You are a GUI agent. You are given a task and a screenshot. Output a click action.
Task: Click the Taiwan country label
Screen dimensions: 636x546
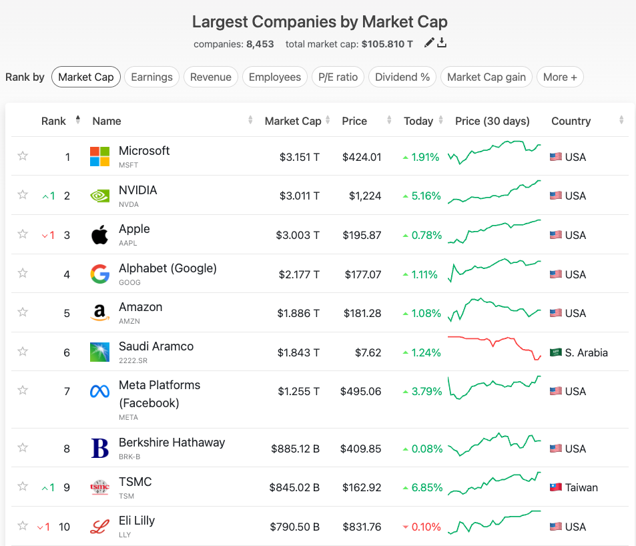coord(581,487)
